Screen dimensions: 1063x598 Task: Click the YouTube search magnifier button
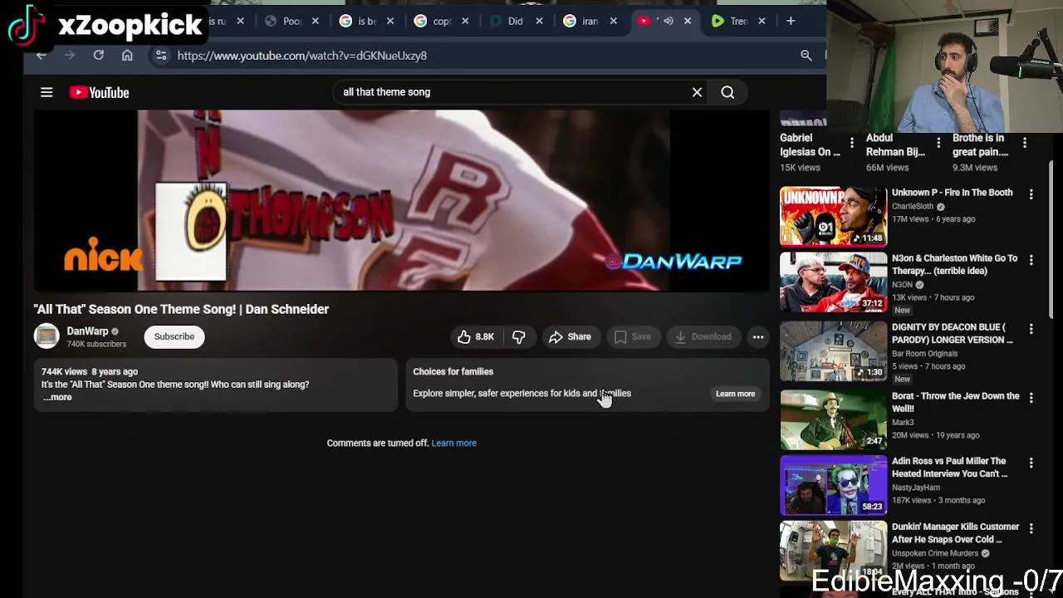(x=727, y=92)
